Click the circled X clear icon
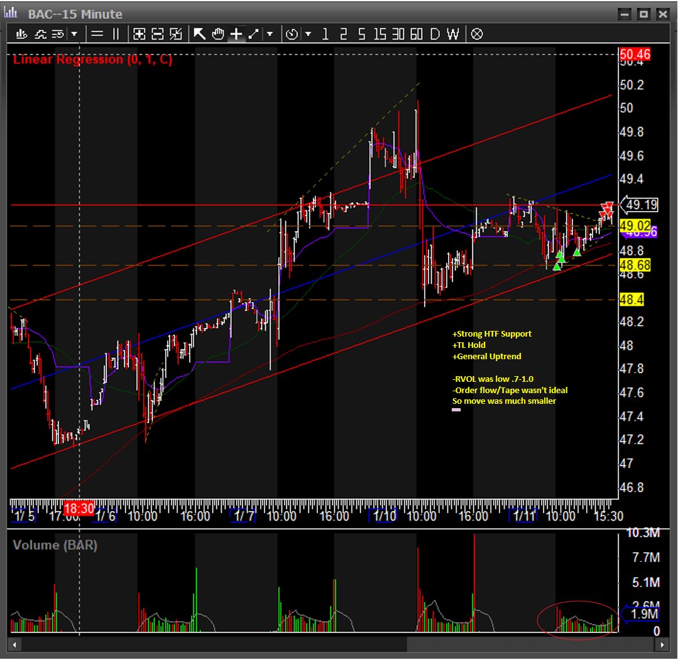The image size is (678, 660). click(x=476, y=34)
